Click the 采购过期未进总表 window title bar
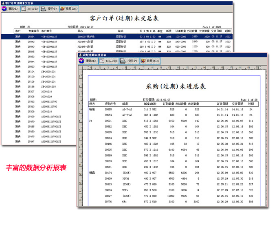 (163, 55)
